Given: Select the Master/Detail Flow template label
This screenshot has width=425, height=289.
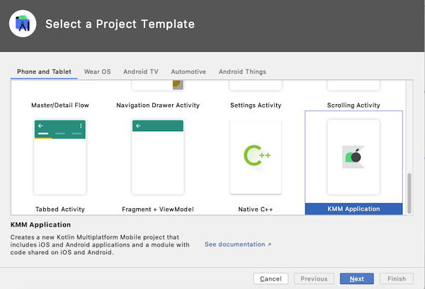Looking at the screenshot, I should 60,106.
